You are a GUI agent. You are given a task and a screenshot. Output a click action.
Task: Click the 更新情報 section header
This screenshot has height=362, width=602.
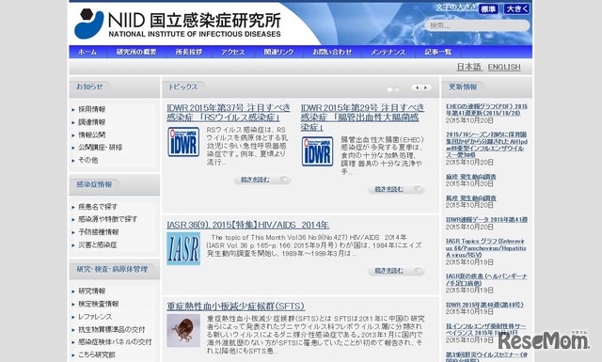(463, 87)
